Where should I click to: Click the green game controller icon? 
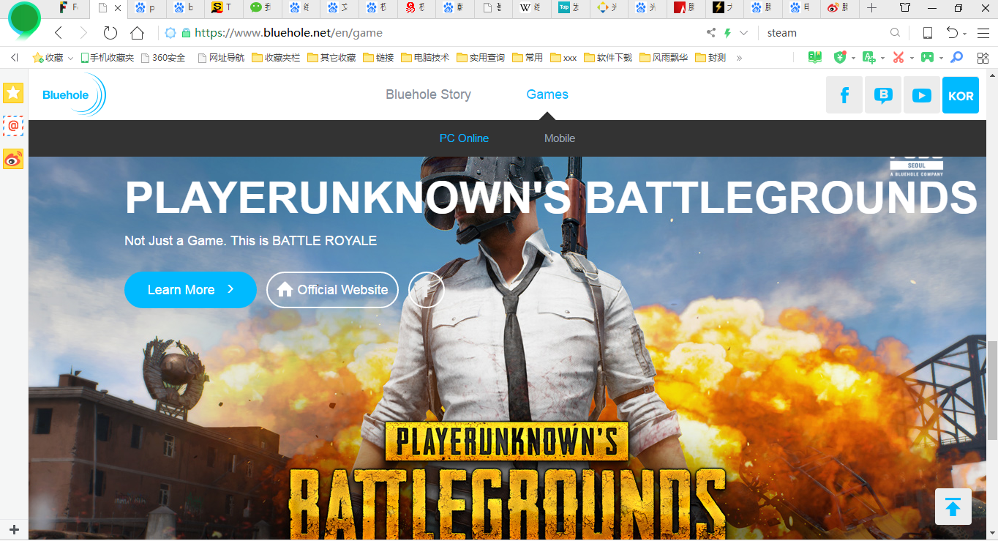pyautogui.click(x=927, y=57)
